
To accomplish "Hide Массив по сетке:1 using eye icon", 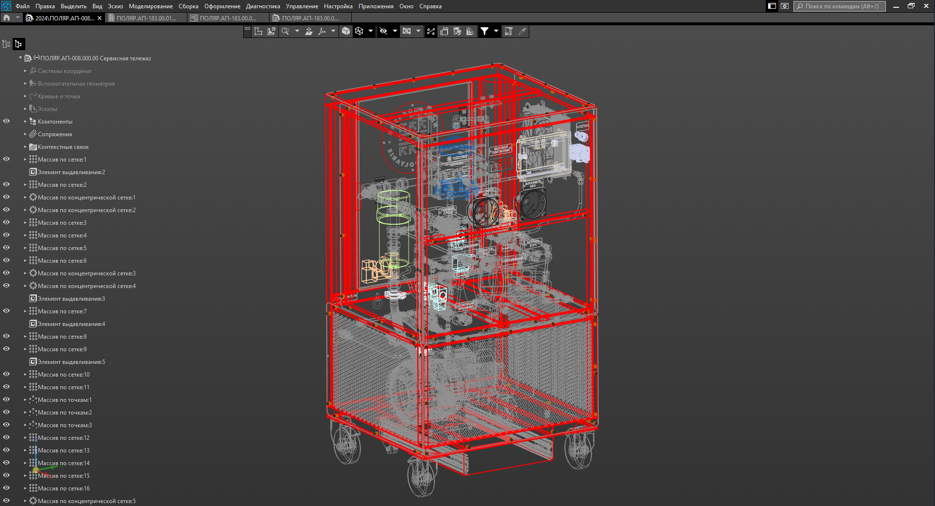I will [6, 159].
